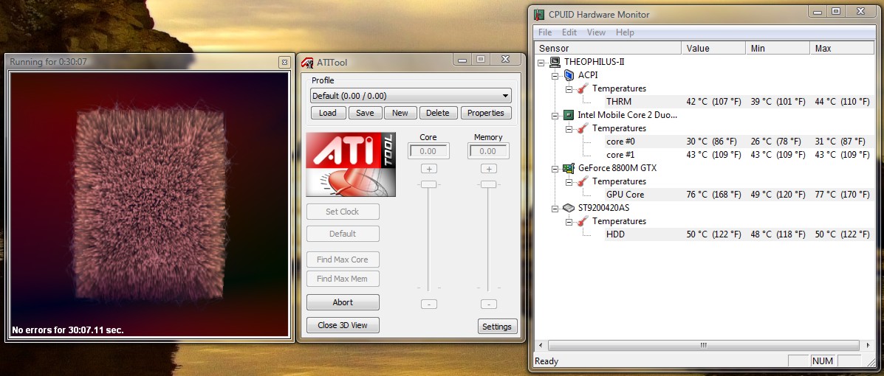Click the disabled Set Clock button

click(x=343, y=212)
